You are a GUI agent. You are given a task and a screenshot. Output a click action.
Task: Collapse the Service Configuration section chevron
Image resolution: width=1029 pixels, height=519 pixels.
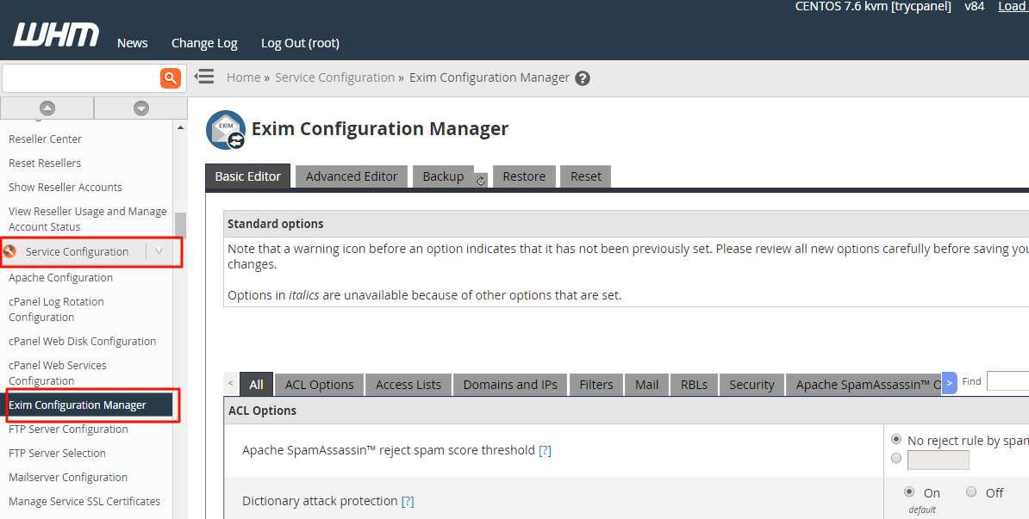pyautogui.click(x=159, y=251)
